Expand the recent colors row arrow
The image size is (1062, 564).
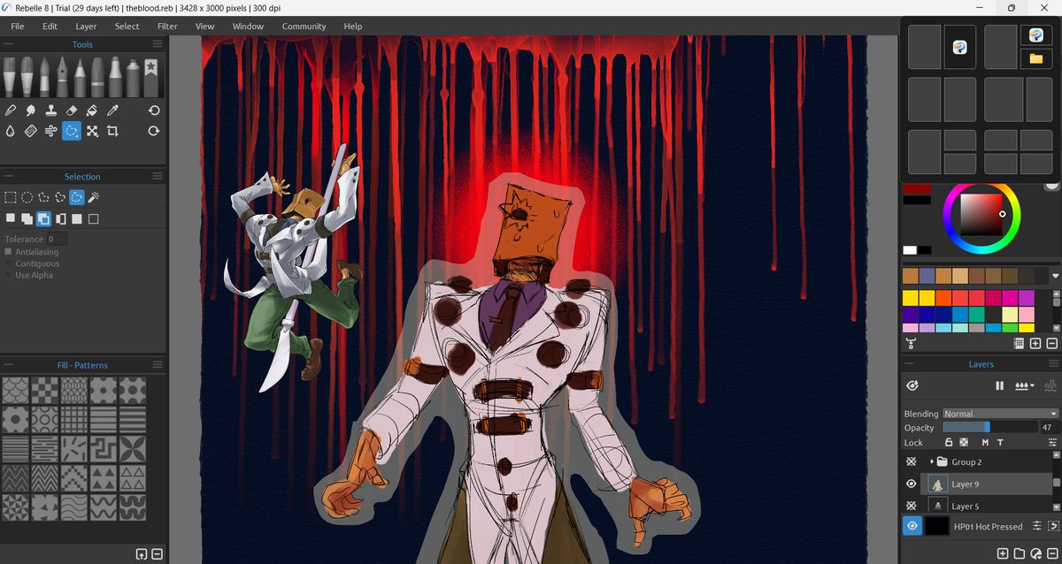1055,276
